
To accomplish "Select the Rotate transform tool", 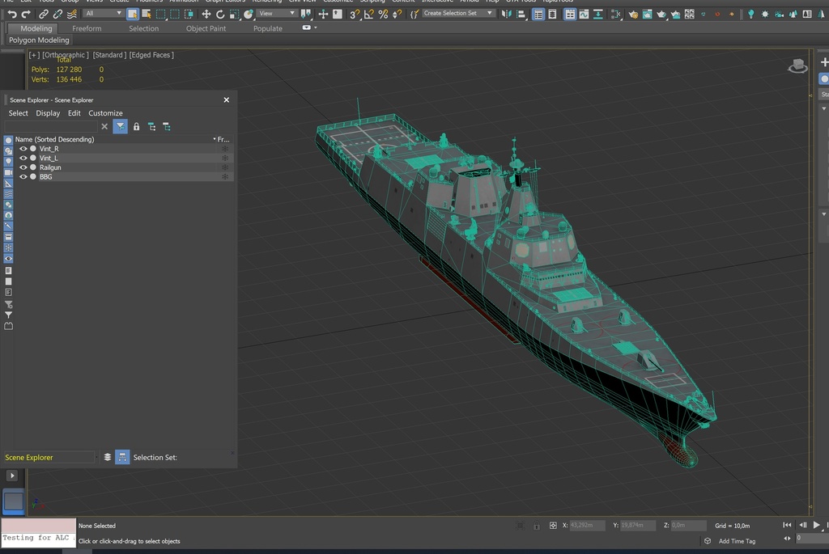I will click(219, 14).
